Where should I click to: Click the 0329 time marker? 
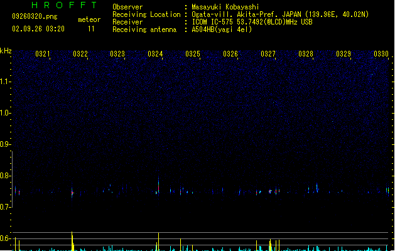[344, 54]
